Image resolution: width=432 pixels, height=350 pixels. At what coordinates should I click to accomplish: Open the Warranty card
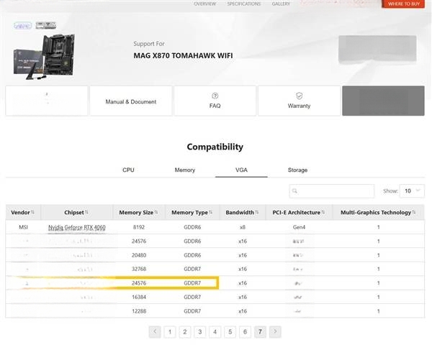click(300, 101)
